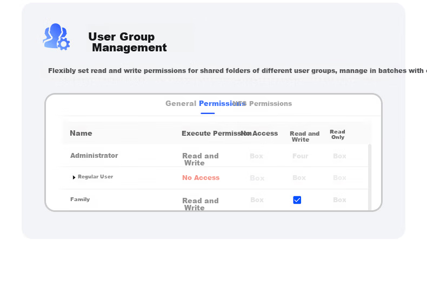
Task: Click the permissions table vertical scrollbar
Action: [370, 177]
